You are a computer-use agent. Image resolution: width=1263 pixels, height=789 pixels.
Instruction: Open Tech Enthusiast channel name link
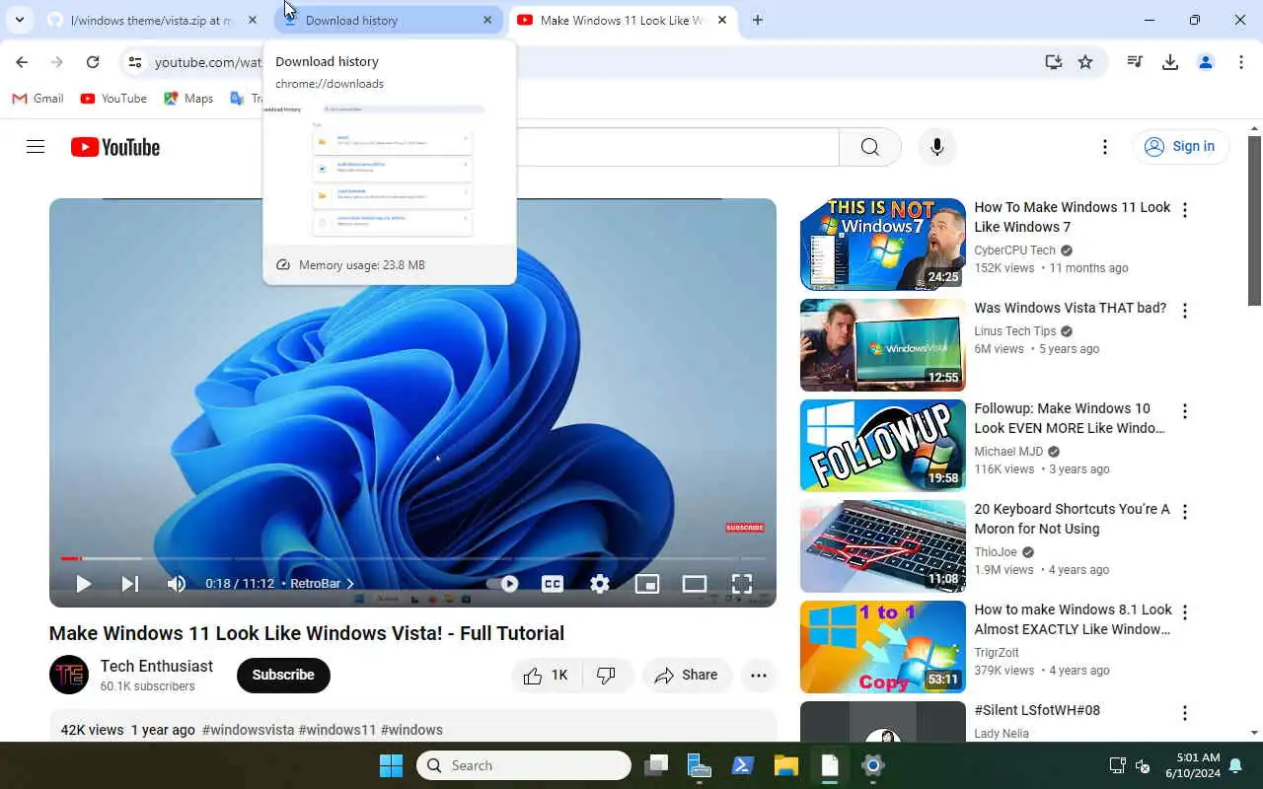(x=157, y=666)
